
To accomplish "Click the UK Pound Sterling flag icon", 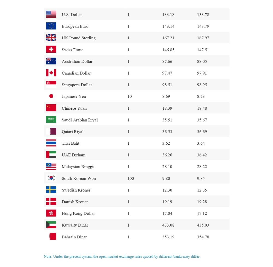I will tap(51, 38).
